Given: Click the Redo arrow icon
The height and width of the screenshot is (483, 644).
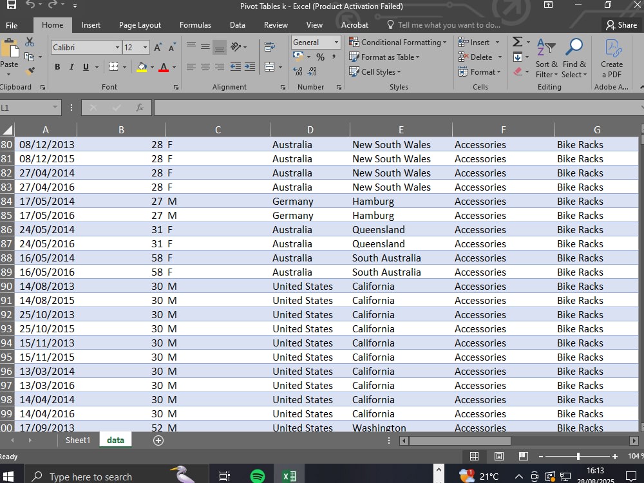Looking at the screenshot, I should (53, 5).
